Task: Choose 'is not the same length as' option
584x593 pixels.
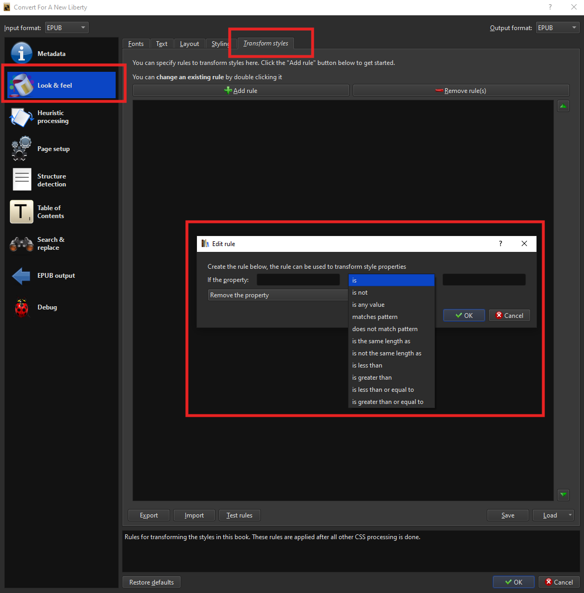Action: [391, 353]
